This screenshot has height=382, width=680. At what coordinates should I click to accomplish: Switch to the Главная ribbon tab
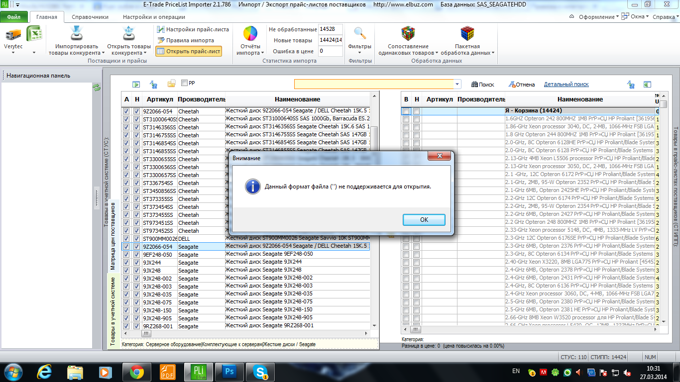point(47,17)
